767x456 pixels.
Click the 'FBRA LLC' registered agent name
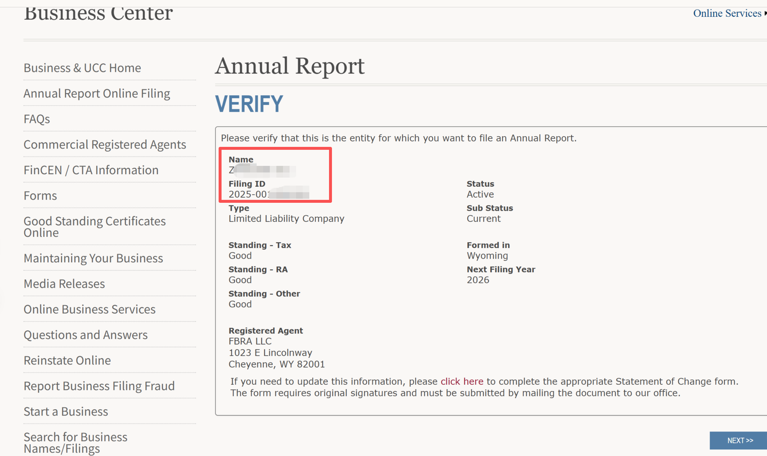click(x=250, y=341)
